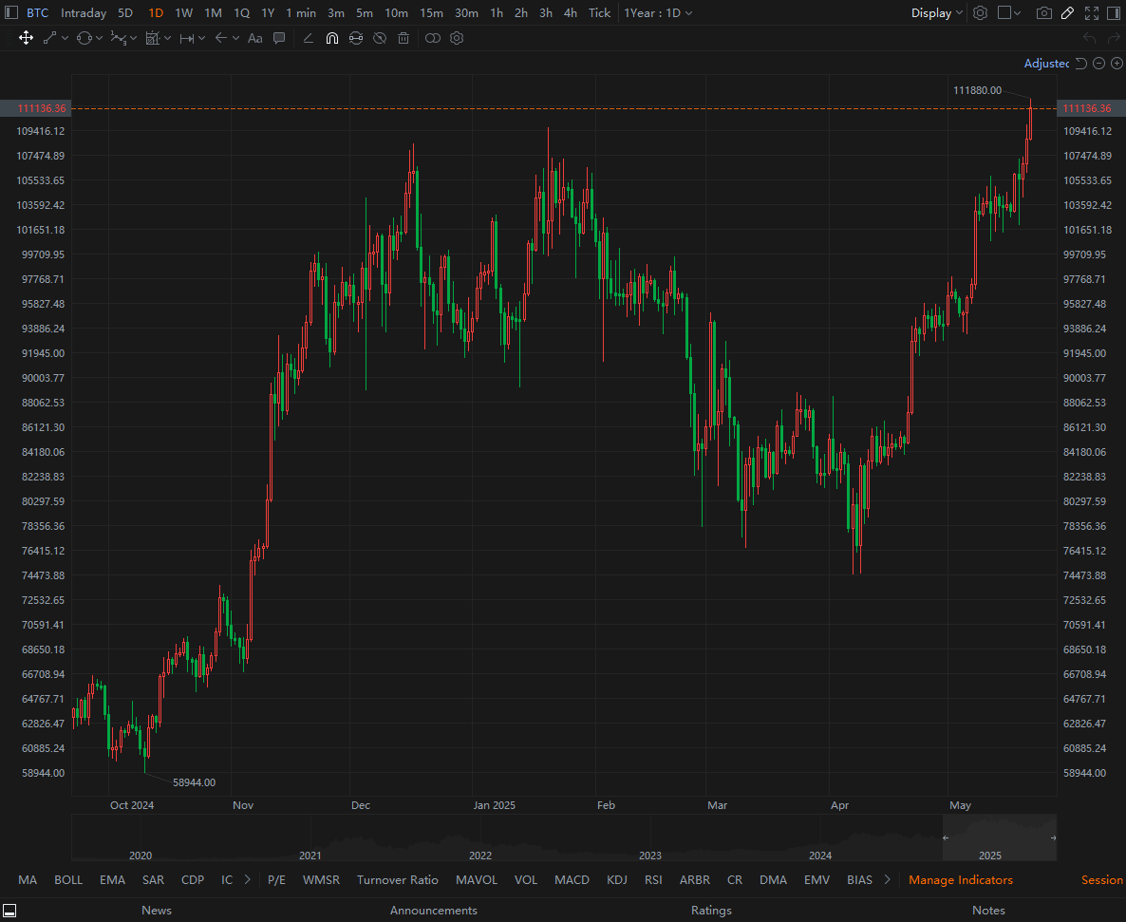This screenshot has width=1126, height=922.
Task: Activate the magnet snap drawing mode
Action: point(331,38)
